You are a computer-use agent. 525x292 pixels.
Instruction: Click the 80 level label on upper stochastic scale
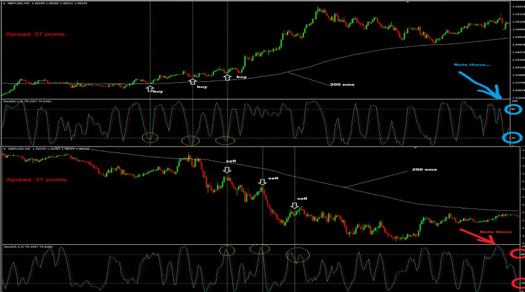[513, 109]
